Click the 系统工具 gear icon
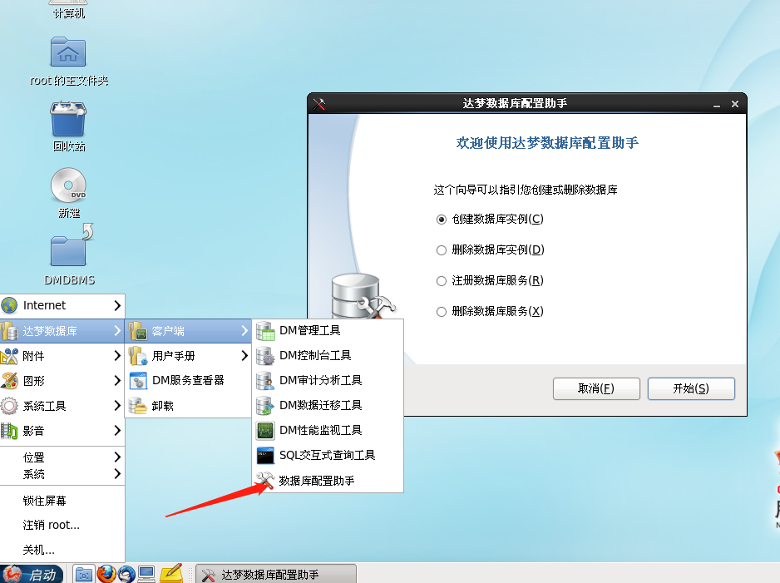Viewport: 780px width, 583px height. (x=9, y=406)
